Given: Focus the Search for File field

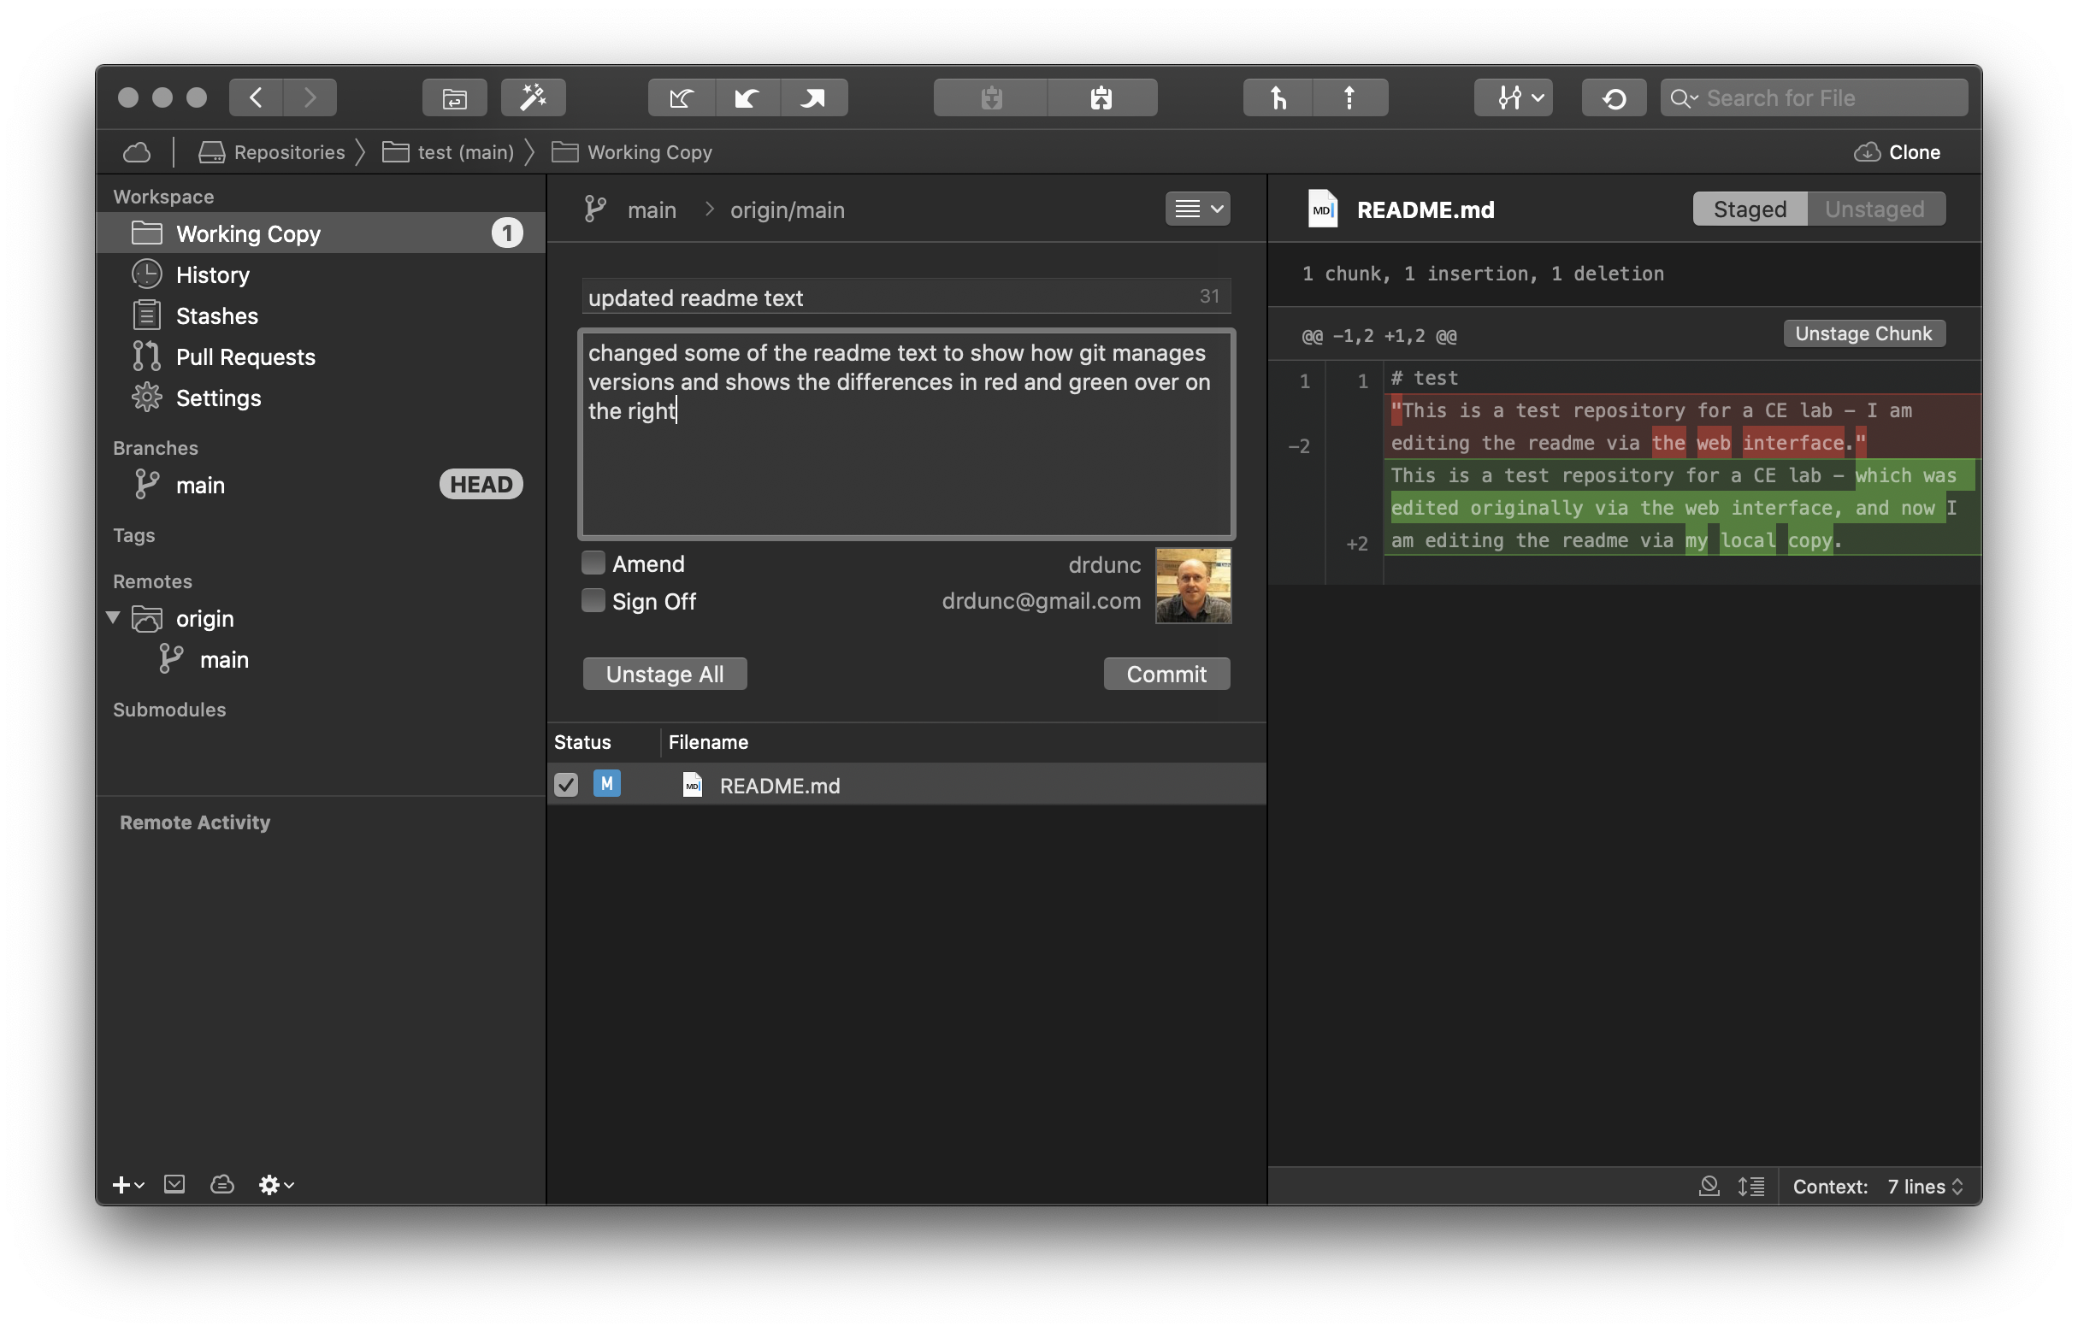Looking at the screenshot, I should click(x=1813, y=97).
